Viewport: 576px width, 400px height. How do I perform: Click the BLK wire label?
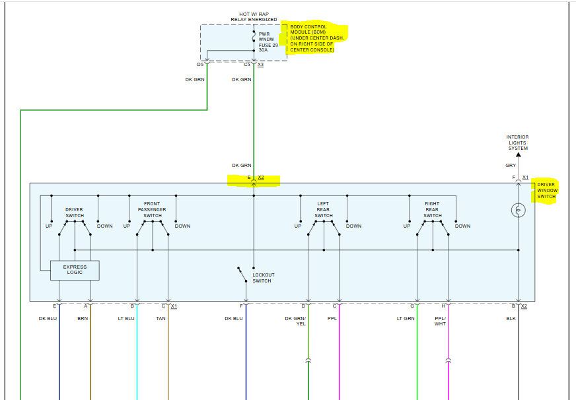click(x=511, y=319)
